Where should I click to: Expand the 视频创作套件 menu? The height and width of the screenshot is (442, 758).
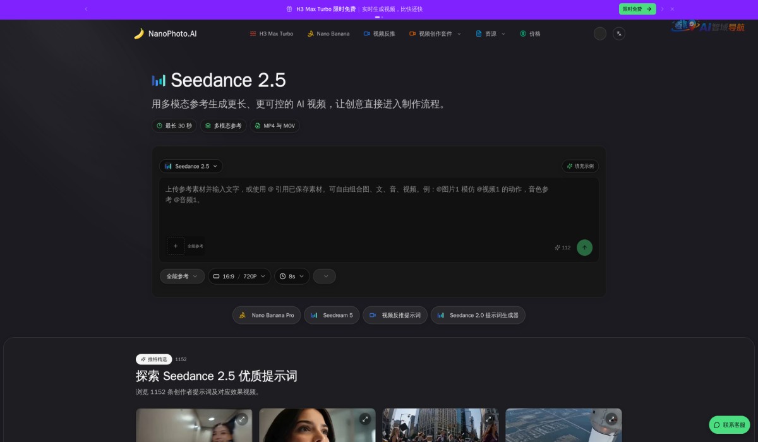coord(435,33)
